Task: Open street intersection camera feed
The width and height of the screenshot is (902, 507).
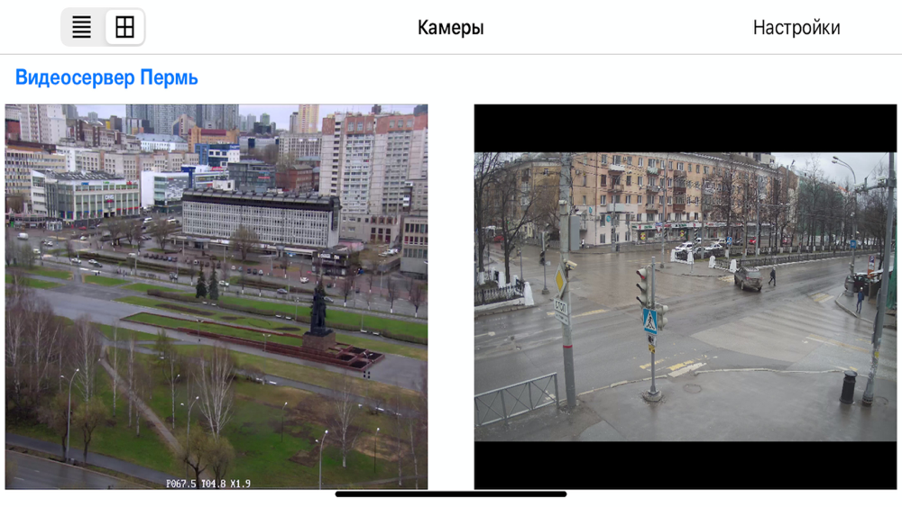Action: point(686,297)
